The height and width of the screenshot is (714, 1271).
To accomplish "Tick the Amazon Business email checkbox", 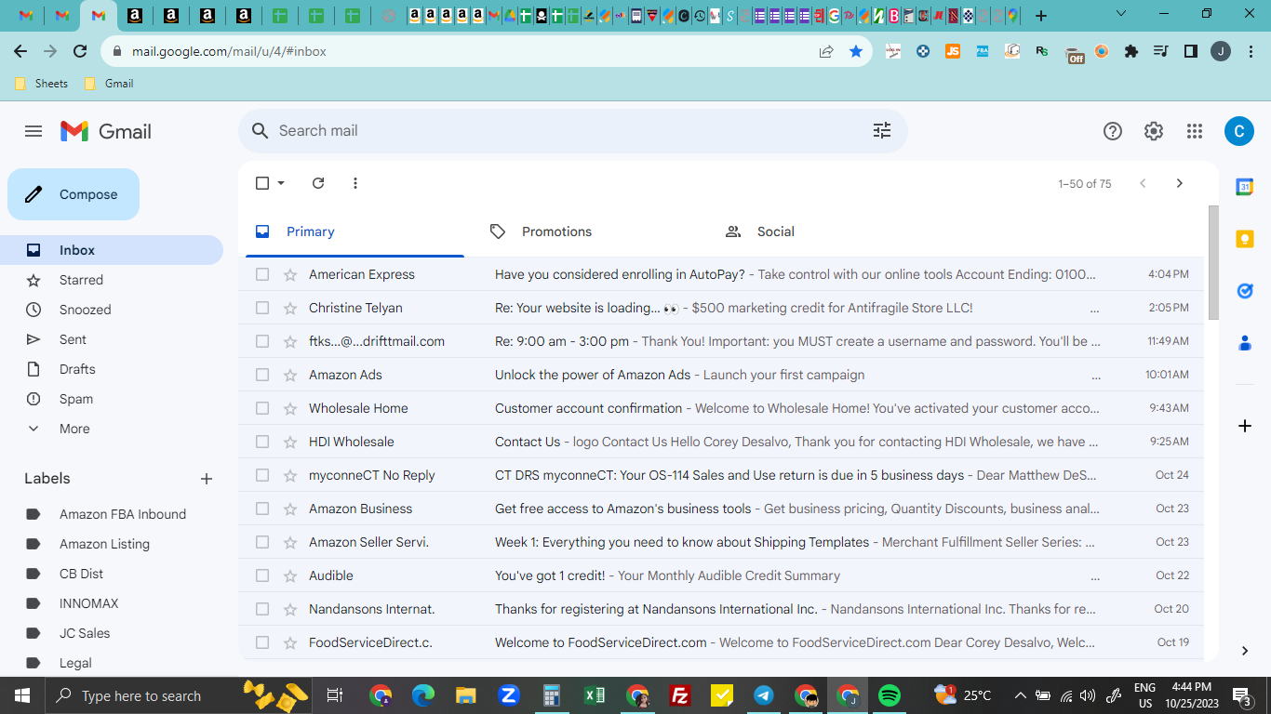I will (x=262, y=509).
